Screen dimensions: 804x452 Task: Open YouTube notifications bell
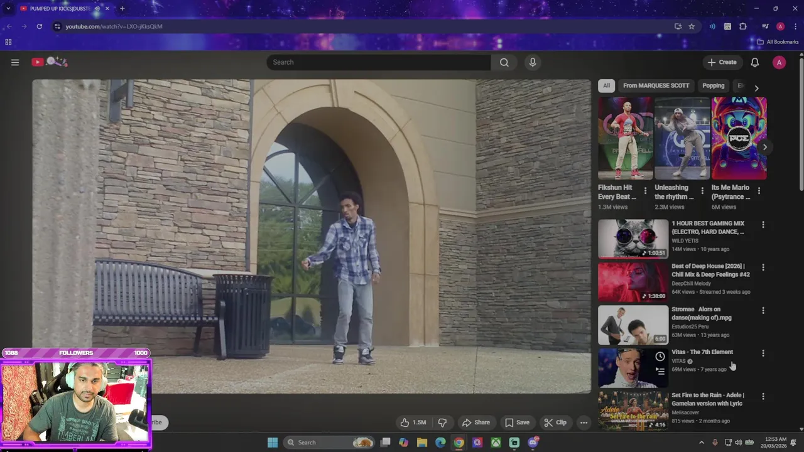[x=755, y=62]
